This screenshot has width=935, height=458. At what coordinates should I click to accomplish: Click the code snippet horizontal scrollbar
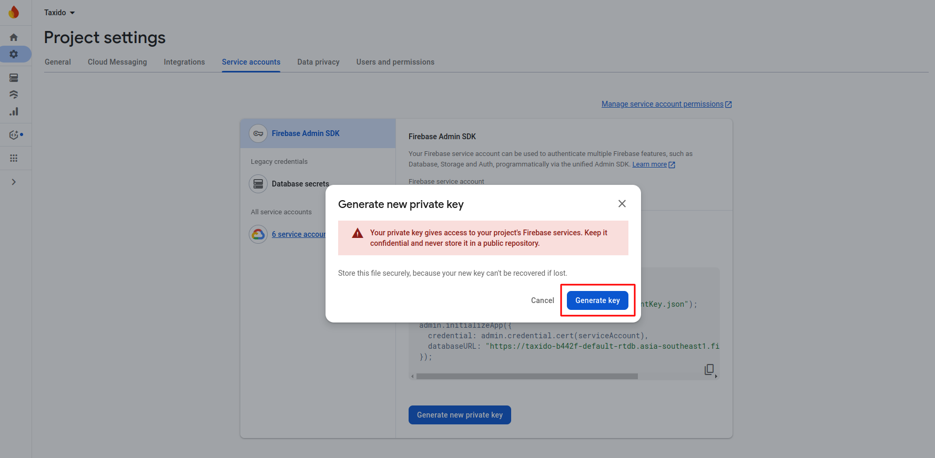point(526,376)
